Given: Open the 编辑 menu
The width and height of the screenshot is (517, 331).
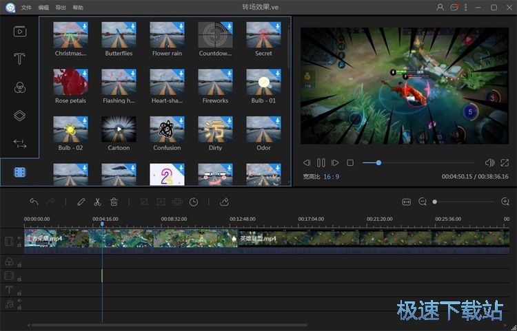Looking at the screenshot, I should point(43,8).
